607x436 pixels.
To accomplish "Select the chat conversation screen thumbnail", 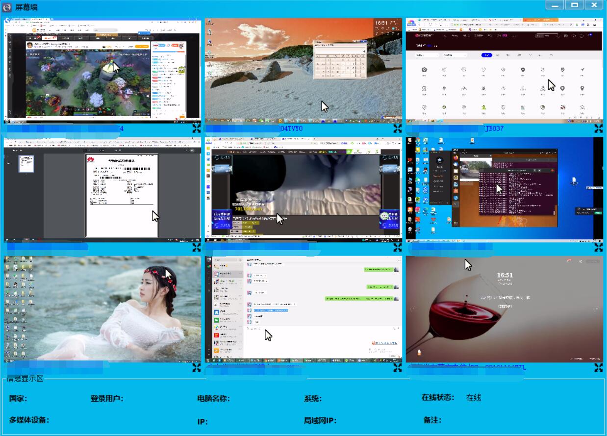I will tap(303, 309).
